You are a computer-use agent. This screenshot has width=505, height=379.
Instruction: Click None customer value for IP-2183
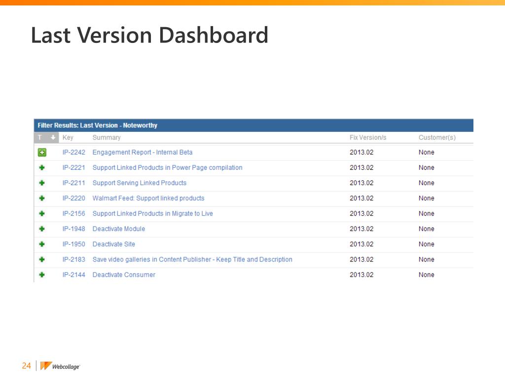point(427,260)
